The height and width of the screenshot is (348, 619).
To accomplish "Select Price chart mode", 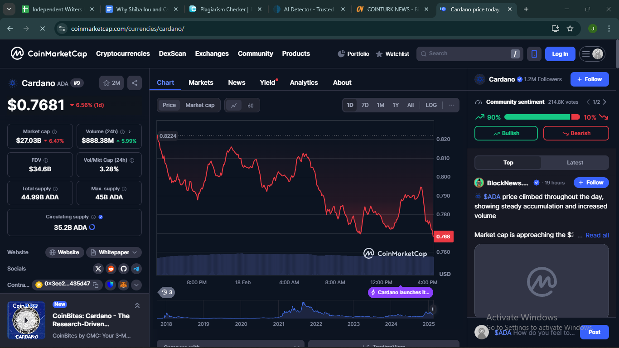I will click(169, 105).
